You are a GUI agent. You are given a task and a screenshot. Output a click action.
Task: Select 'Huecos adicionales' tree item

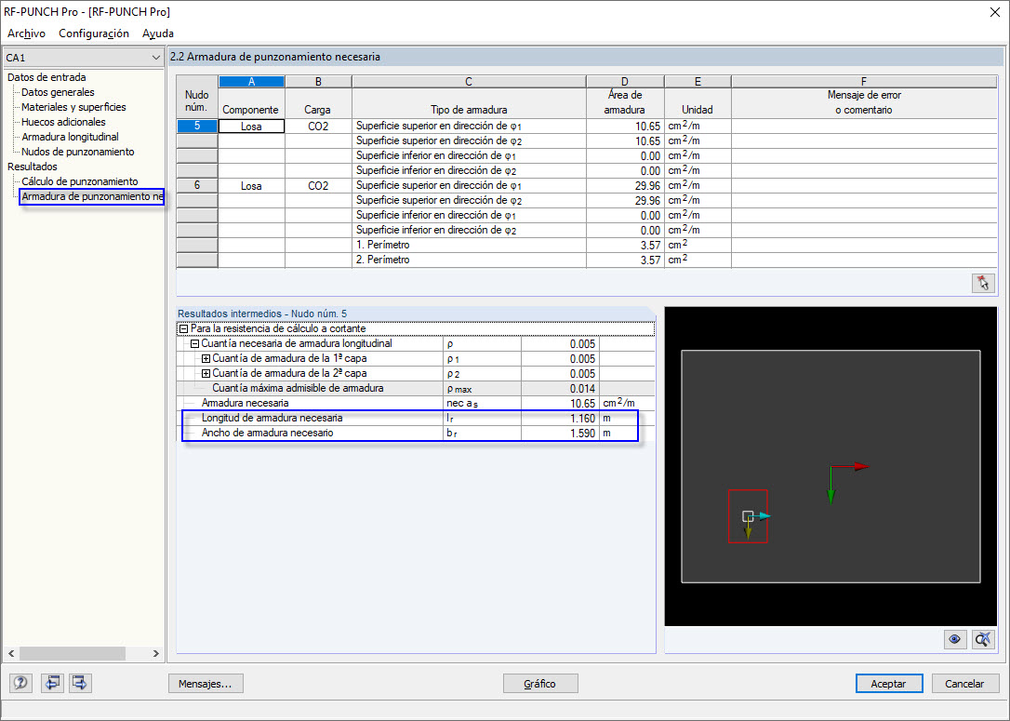click(x=63, y=122)
